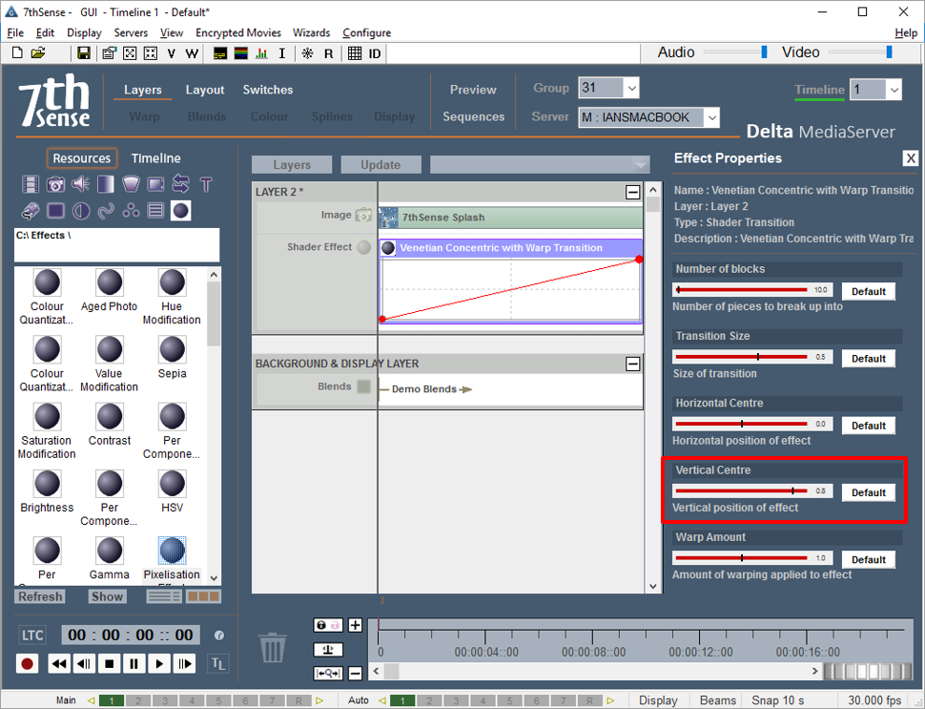Select the swap arrows resource icon

coord(180,184)
